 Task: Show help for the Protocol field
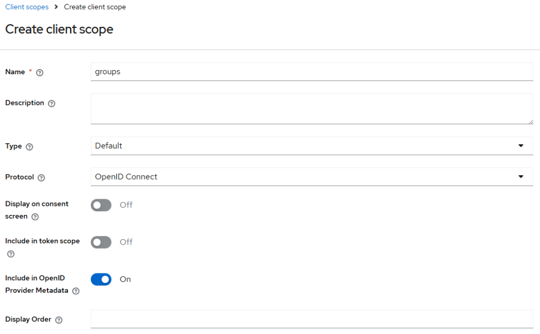point(41,178)
